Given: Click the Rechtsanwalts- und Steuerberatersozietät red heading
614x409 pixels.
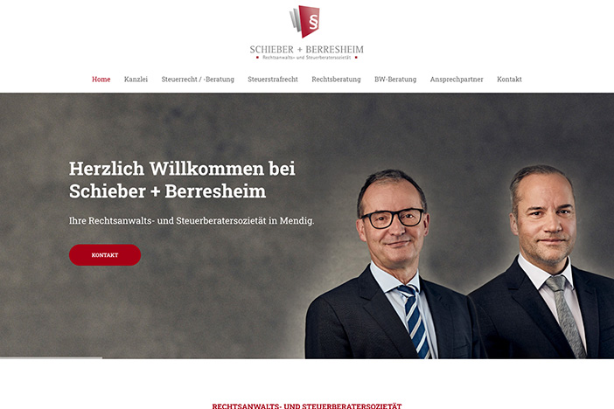Looking at the screenshot, I should pyautogui.click(x=307, y=406).
